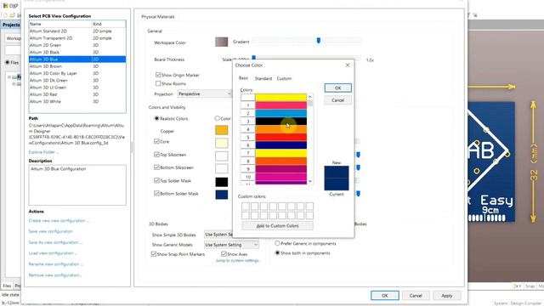Close the Choose Color dialog
The width and height of the screenshot is (544, 306).
348,65
